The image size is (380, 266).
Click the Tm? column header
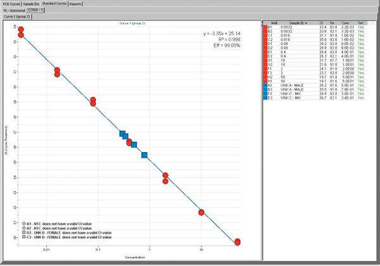(361, 23)
